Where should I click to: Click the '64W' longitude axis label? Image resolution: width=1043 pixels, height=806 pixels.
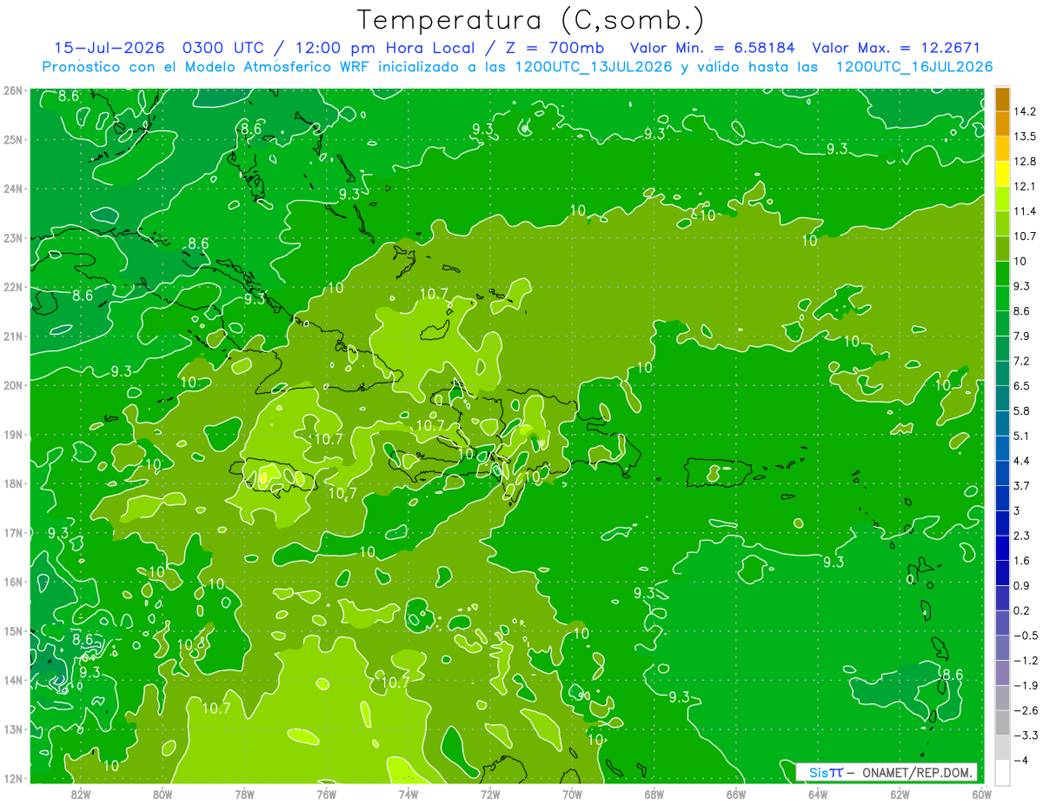tap(818, 794)
